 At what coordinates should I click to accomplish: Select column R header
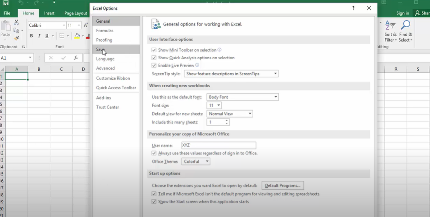pyautogui.click(x=396, y=69)
